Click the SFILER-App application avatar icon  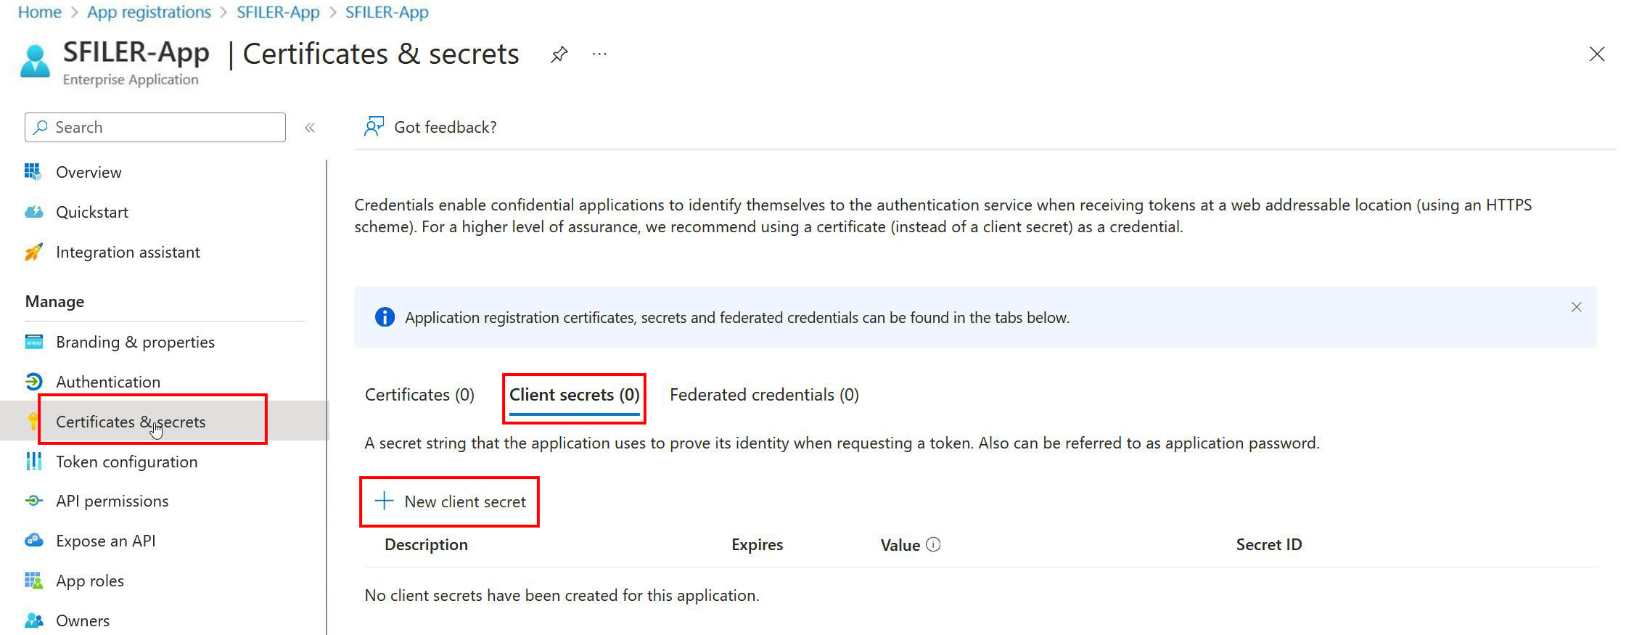coord(36,61)
